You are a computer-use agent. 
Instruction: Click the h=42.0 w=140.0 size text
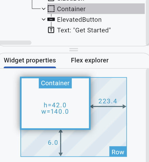[x=55, y=108]
